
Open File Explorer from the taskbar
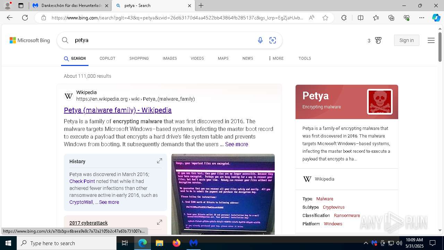159,243
